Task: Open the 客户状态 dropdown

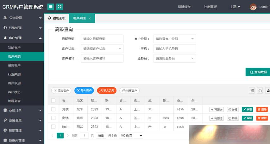Action: [102, 49]
